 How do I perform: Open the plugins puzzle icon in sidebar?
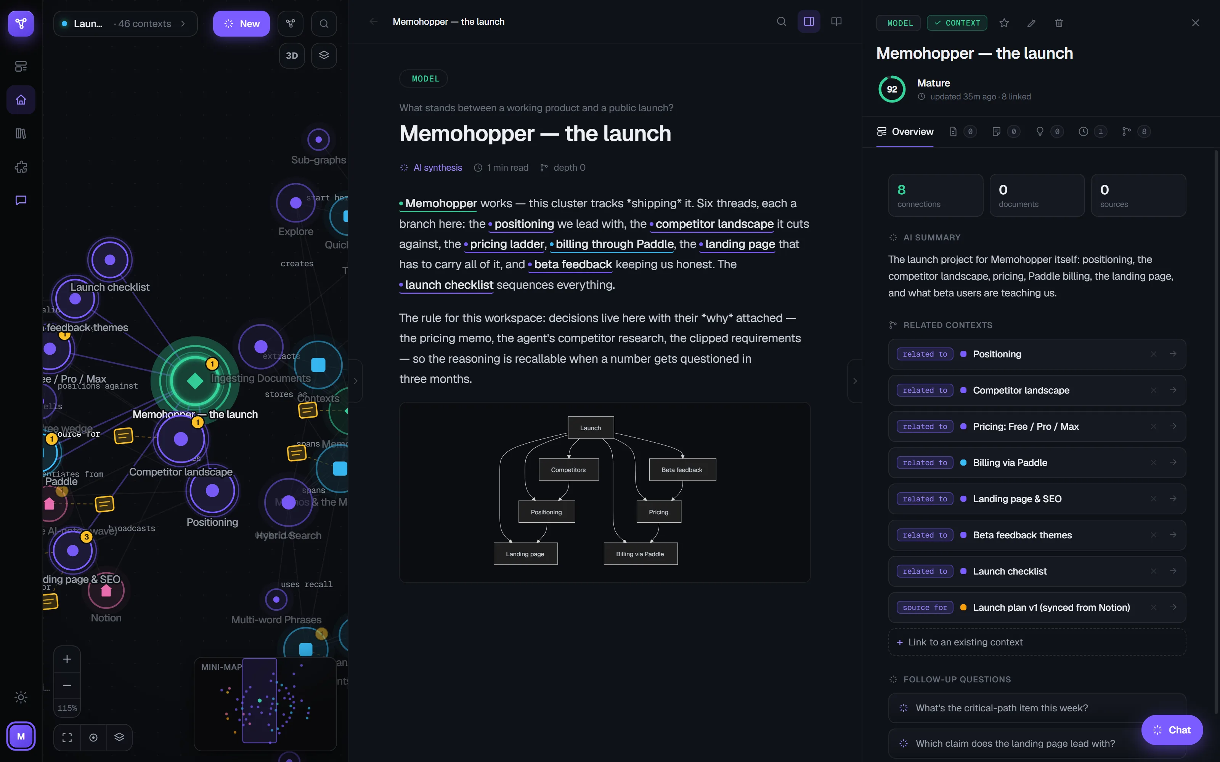(21, 167)
